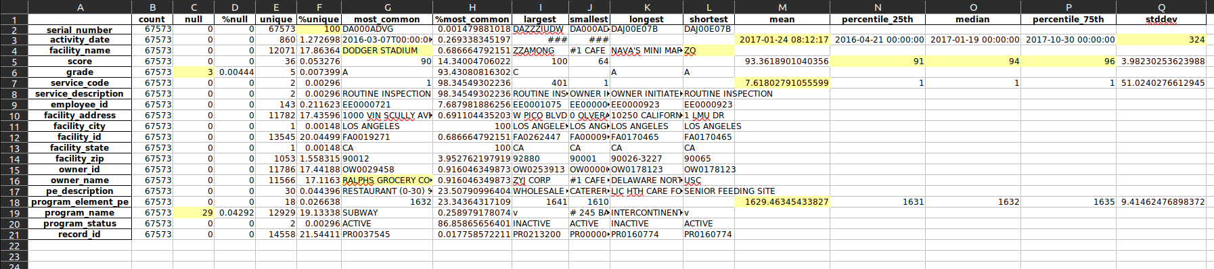Select the 'facility_address' cell
Viewport: 1214px width, 269px height.
[x=80, y=116]
